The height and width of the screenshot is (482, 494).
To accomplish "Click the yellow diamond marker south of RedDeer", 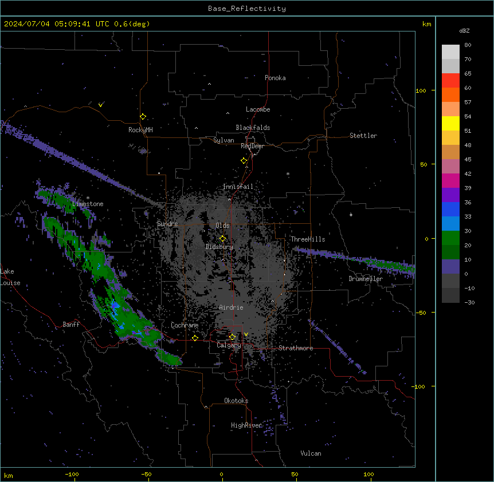I will pyautogui.click(x=244, y=161).
